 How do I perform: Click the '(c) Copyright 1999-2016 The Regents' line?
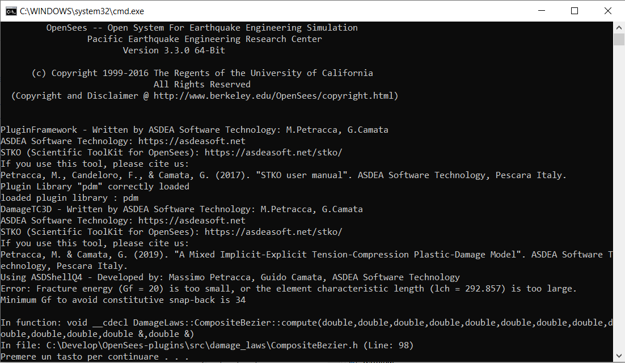click(x=202, y=73)
